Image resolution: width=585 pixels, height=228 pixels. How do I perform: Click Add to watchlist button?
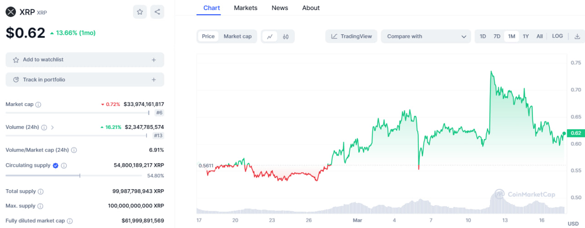coord(85,60)
